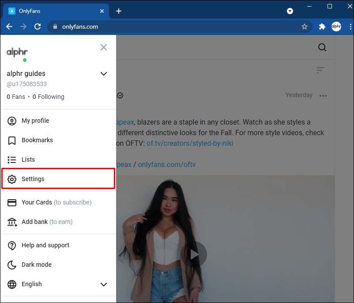Viewport: 354px width, 303px height.
Task: Expand the alphr guides account chevron
Action: click(104, 74)
